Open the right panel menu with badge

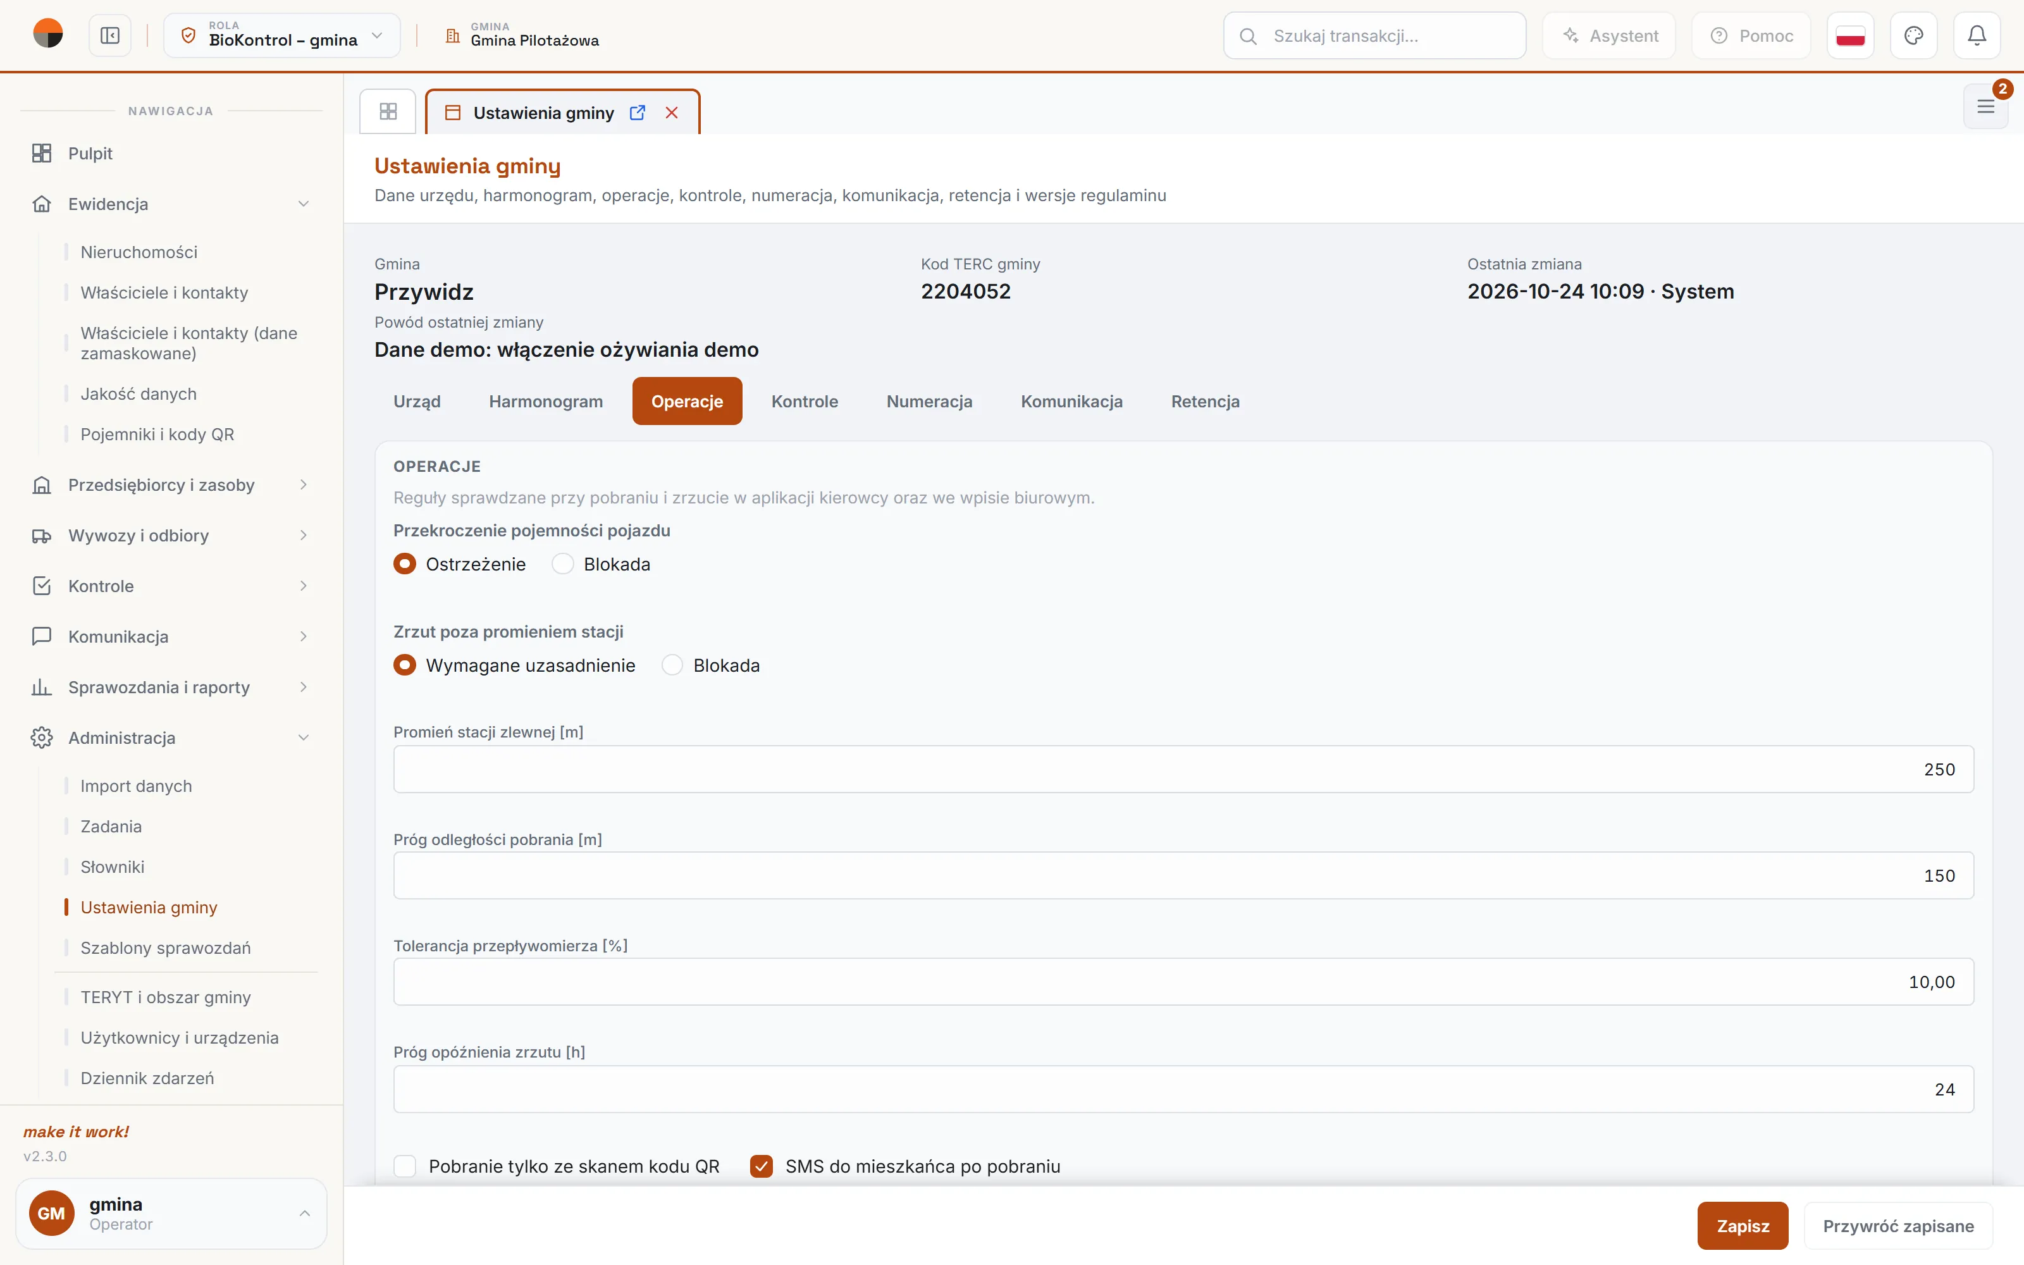coord(1985,106)
